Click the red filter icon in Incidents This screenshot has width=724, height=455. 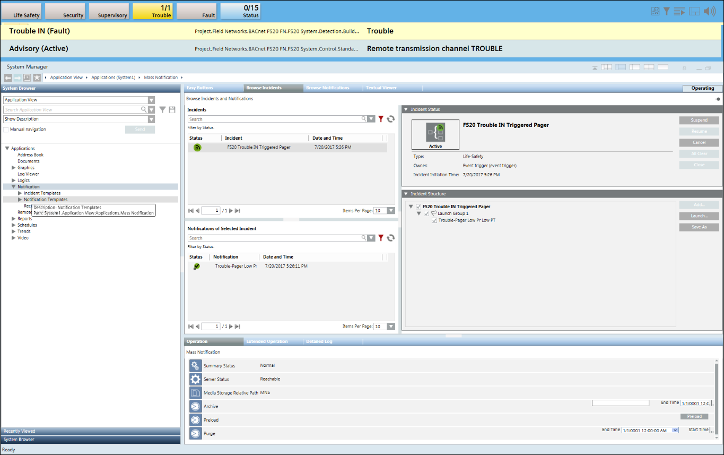(x=380, y=119)
